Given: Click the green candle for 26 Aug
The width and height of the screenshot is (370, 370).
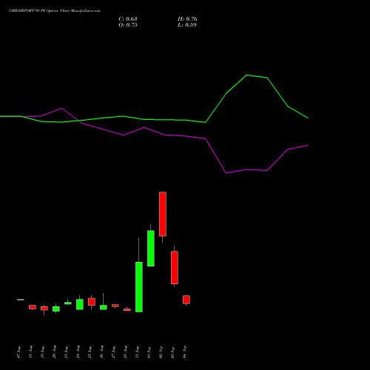Looking at the screenshot, I should click(104, 307).
